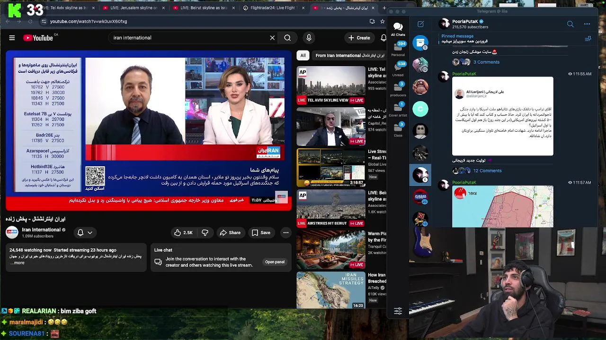The height and width of the screenshot is (340, 606).
Task: Open the Warm Jazz fireplace thumbnail
Action: tap(331, 249)
